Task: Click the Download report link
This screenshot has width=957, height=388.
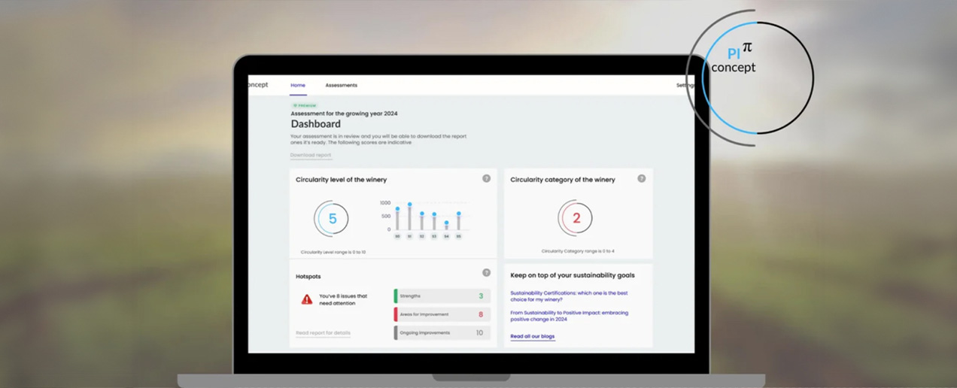Action: point(311,156)
